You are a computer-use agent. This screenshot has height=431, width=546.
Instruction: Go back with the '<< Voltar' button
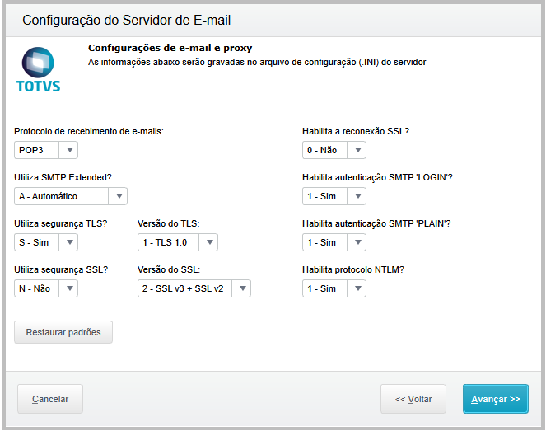(413, 399)
